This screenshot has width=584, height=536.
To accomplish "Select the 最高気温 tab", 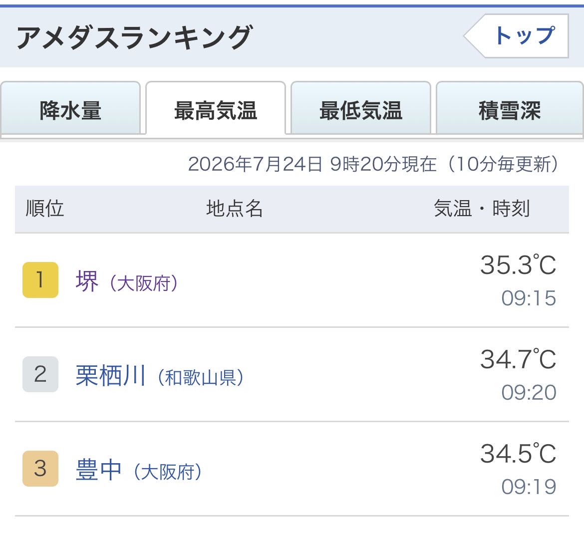I will pos(216,109).
